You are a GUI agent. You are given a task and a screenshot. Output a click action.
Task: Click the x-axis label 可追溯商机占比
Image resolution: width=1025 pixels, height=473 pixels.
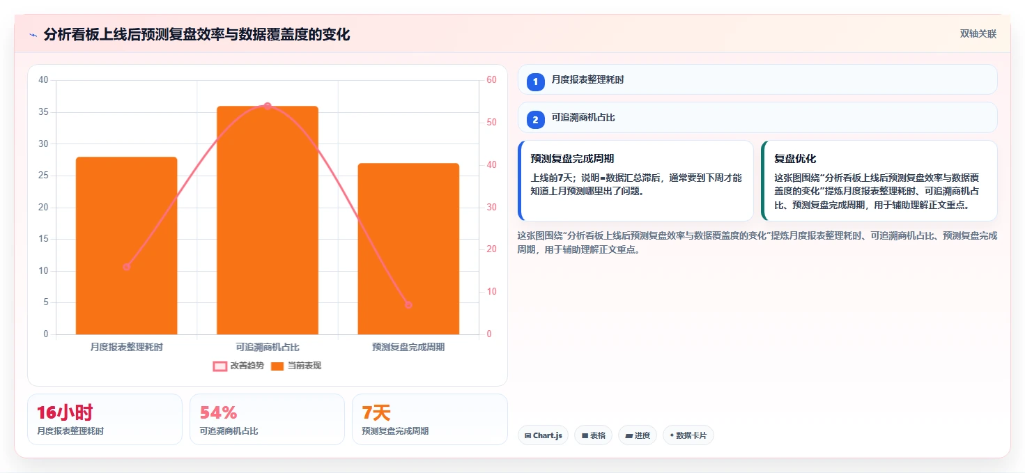(x=268, y=347)
